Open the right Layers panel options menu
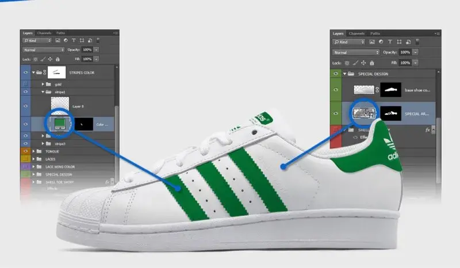This screenshot has width=460, height=268. coord(437,34)
